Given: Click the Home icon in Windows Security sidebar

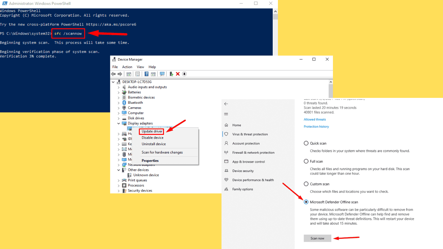Looking at the screenshot, I should point(226,125).
